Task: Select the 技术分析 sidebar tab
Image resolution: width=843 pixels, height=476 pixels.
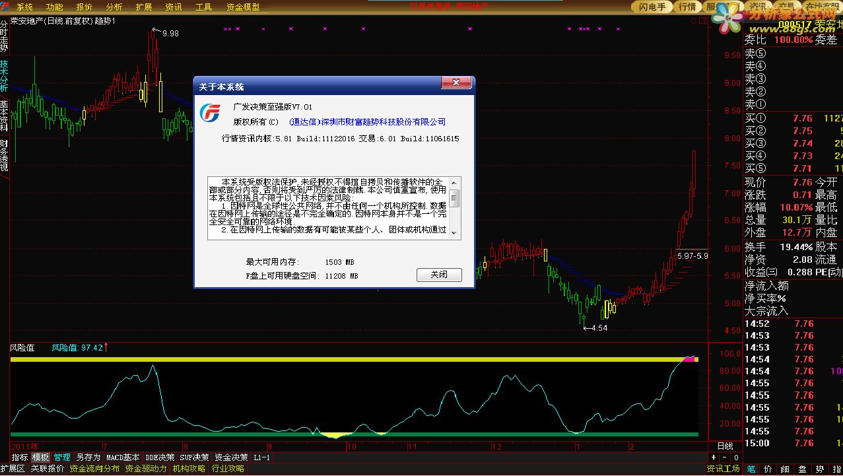Action: click(4, 76)
